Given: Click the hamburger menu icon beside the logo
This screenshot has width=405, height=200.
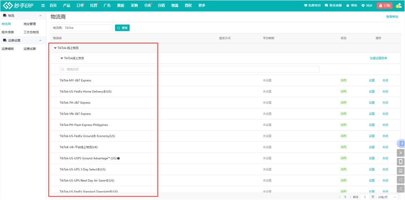Looking at the screenshot, I should point(43,6).
